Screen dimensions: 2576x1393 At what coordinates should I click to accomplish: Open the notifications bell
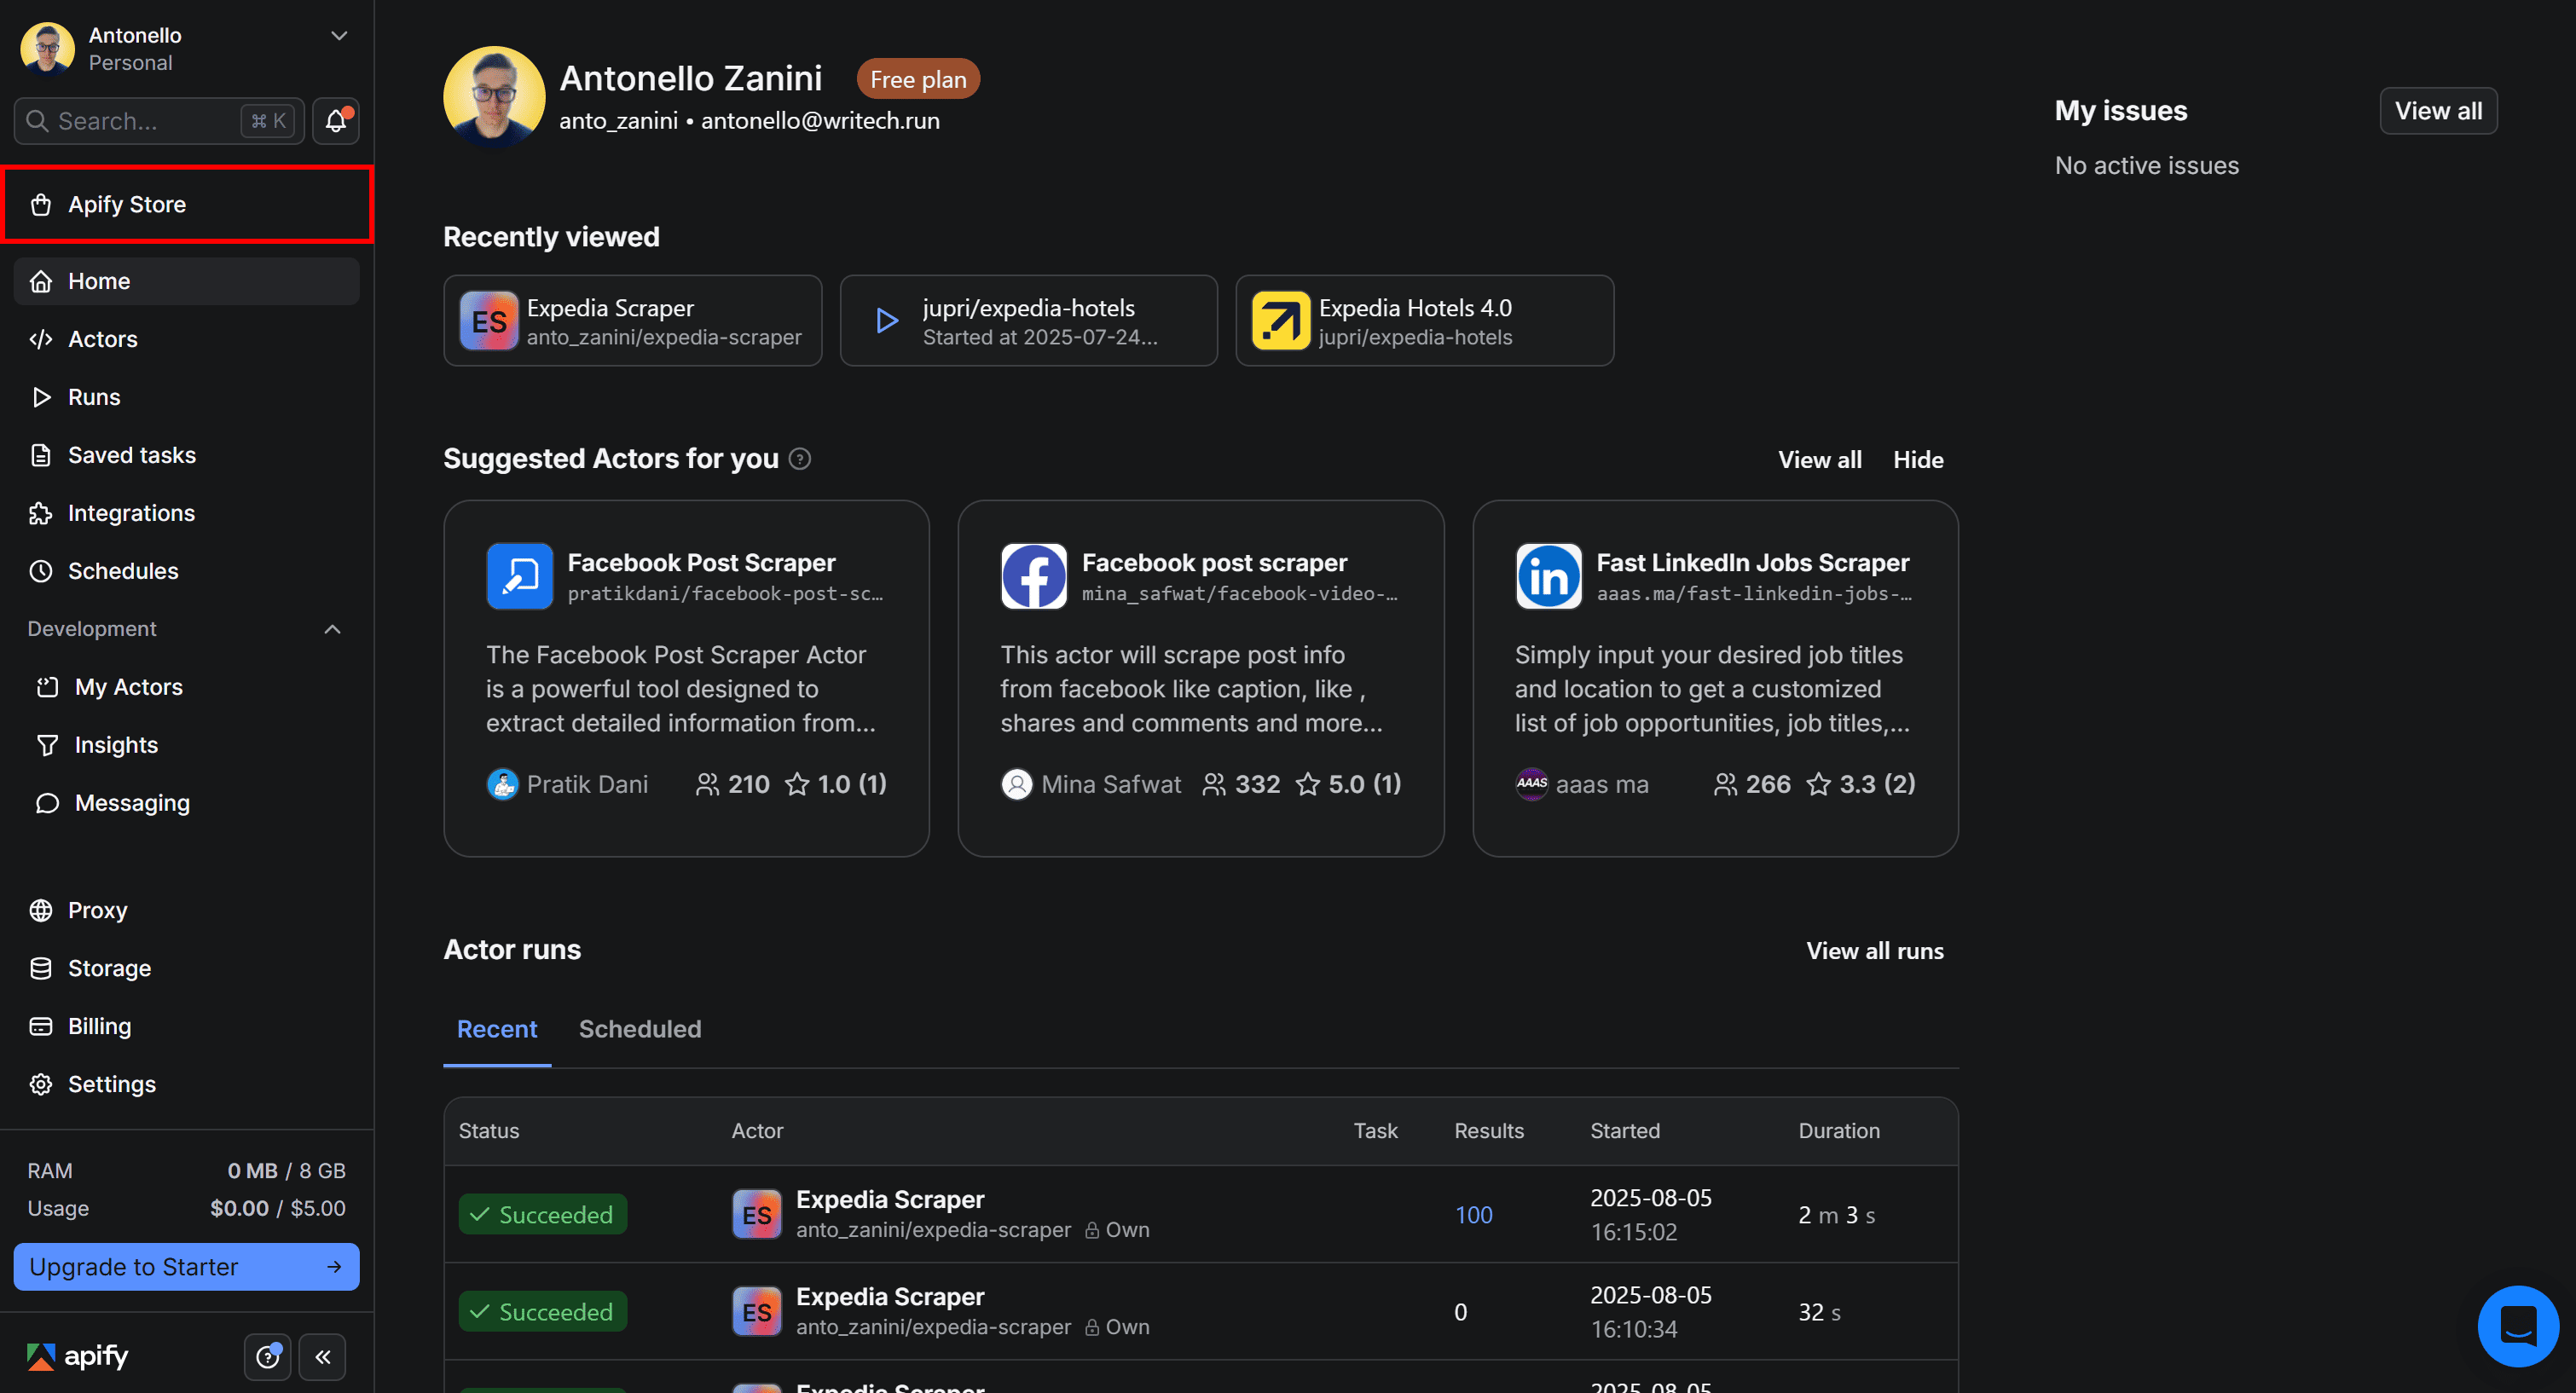[336, 120]
